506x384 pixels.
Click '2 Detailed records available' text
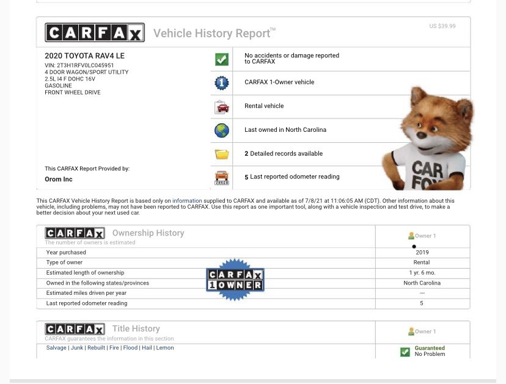(x=284, y=153)
